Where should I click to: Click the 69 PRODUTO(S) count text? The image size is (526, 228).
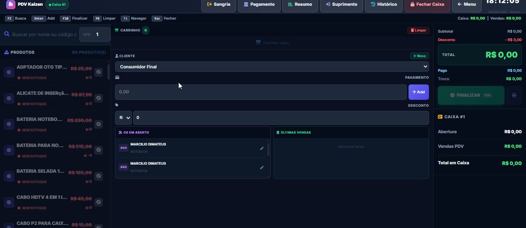89,52
